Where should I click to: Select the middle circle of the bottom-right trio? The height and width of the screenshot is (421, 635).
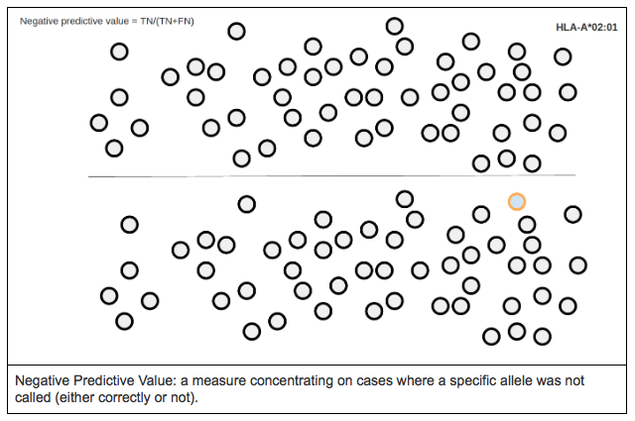pos(517,332)
